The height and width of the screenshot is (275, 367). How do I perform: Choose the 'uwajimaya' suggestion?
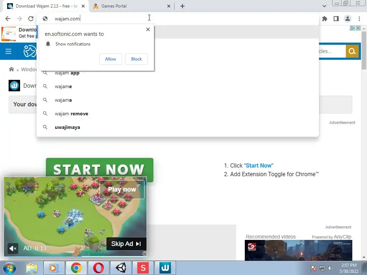click(x=178, y=127)
